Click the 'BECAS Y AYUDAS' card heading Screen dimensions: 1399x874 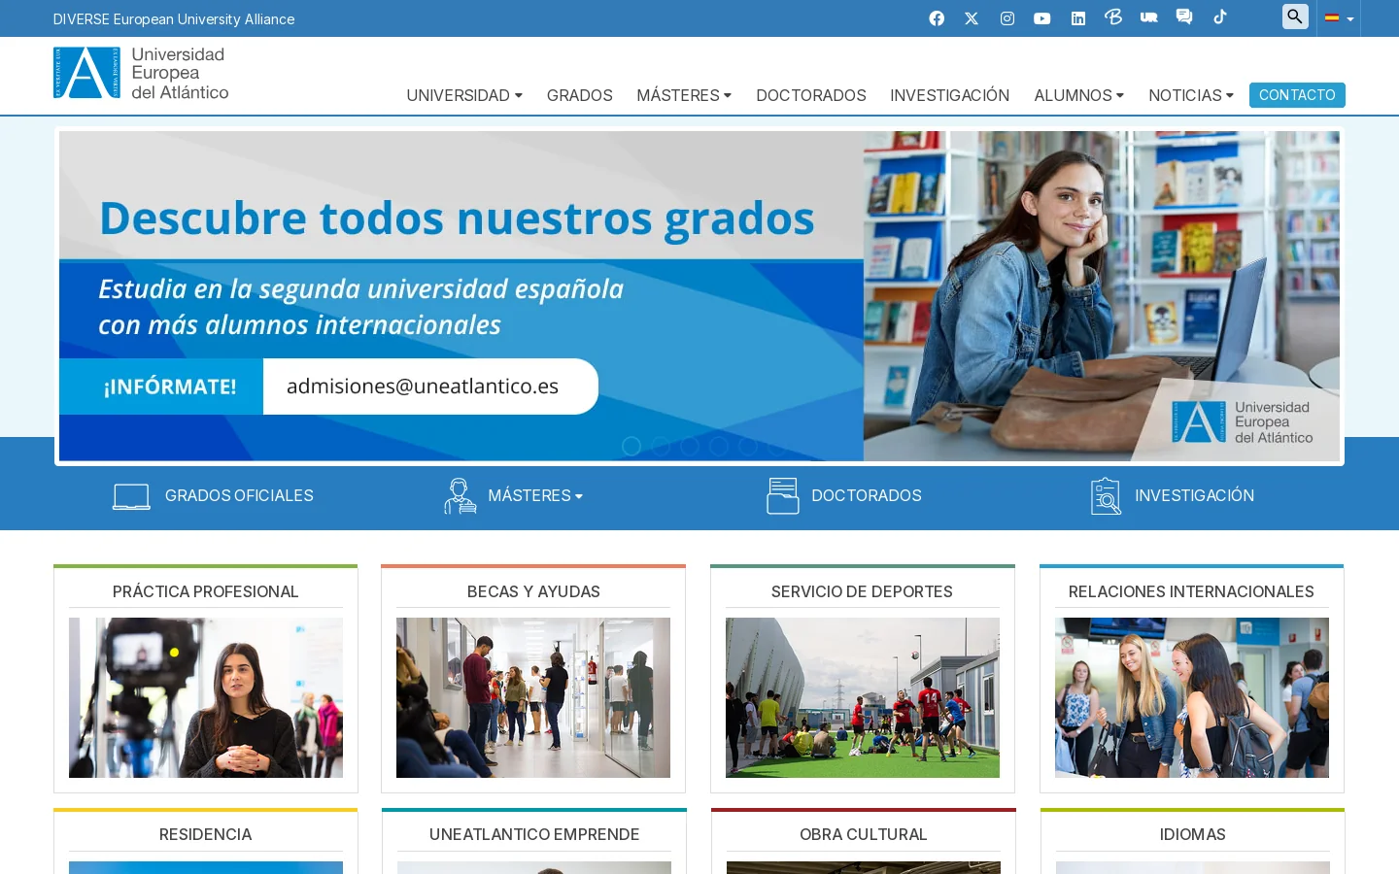[x=533, y=591]
